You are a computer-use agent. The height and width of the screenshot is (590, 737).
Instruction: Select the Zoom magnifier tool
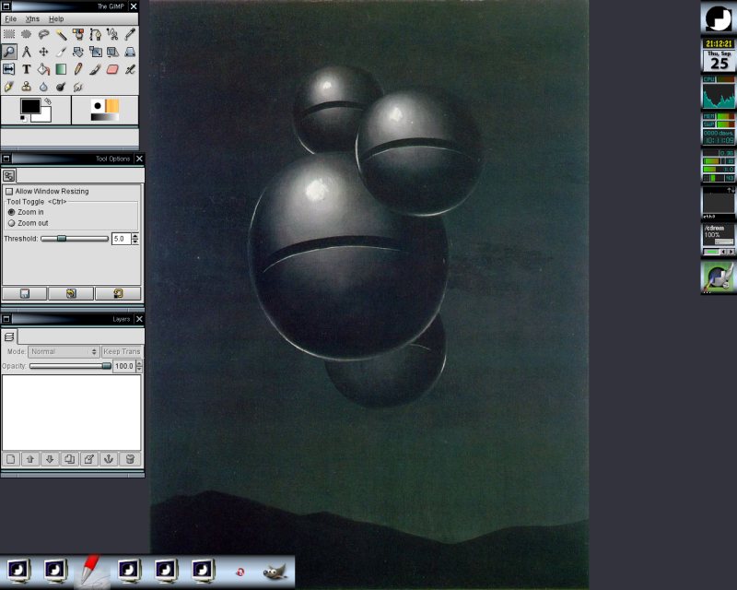pos(9,52)
